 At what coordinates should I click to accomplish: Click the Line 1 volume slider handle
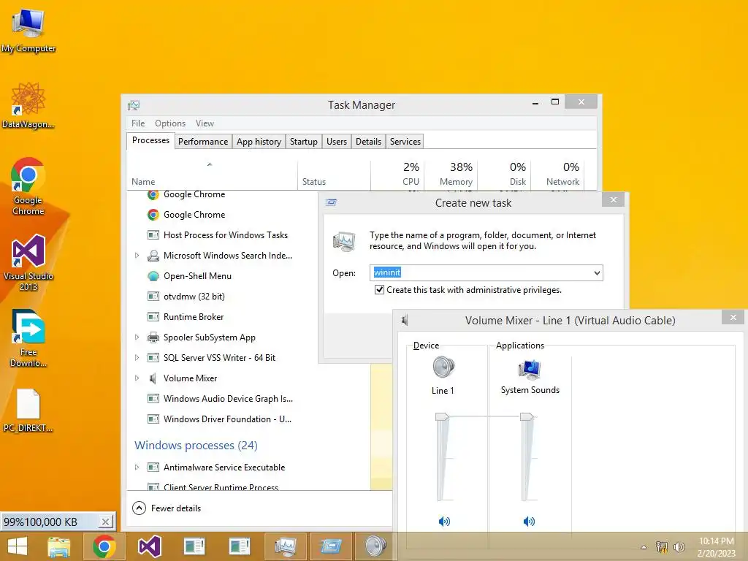click(x=442, y=417)
